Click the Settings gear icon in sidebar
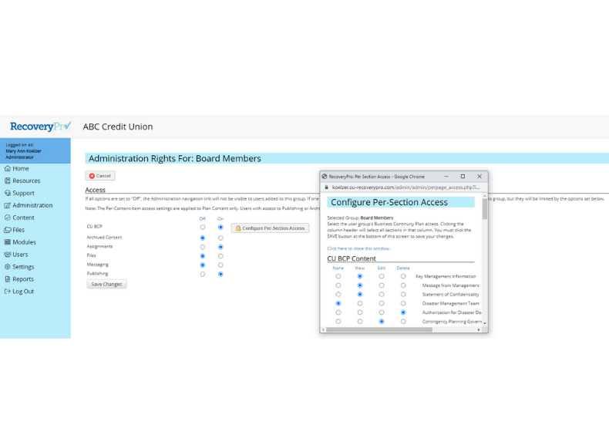This screenshot has width=609, height=432. click(8, 267)
